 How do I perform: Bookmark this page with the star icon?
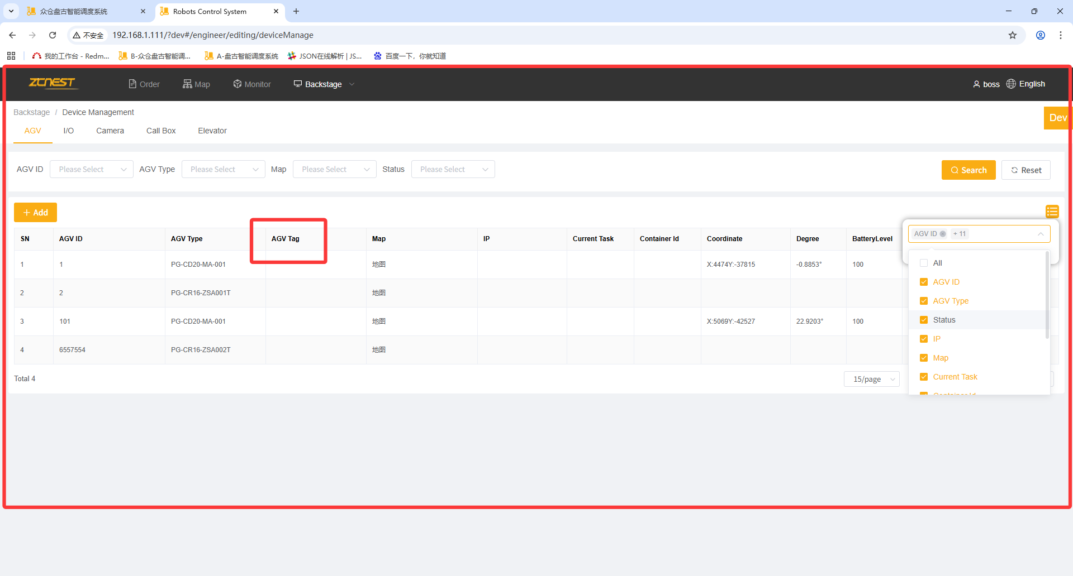click(1012, 35)
